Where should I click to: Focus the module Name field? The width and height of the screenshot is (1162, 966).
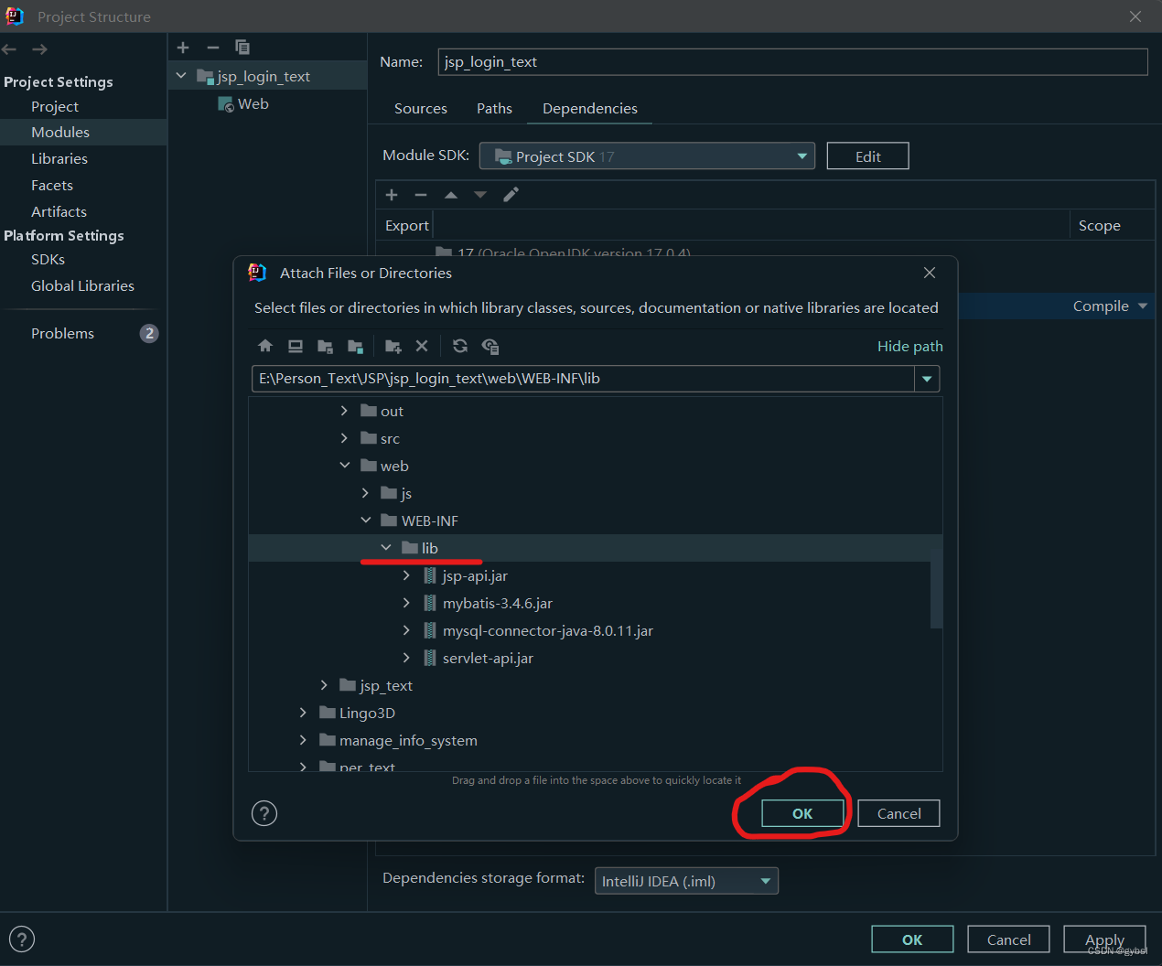[792, 61]
